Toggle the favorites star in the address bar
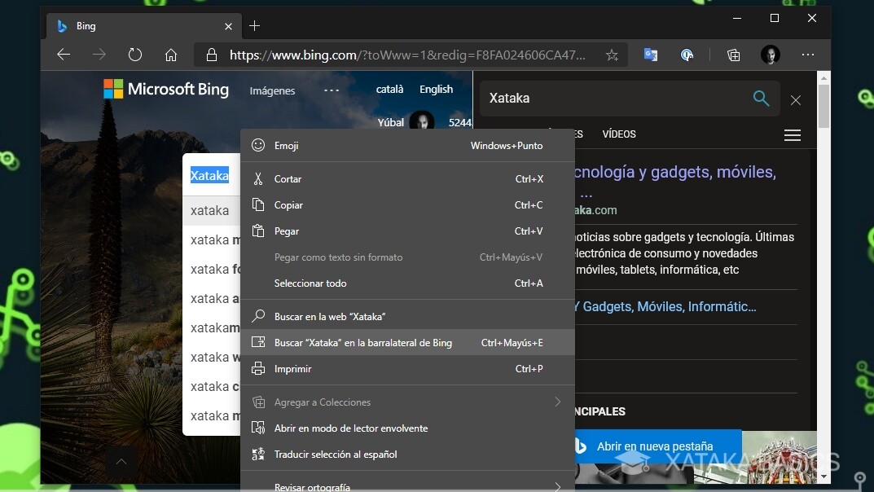Image resolution: width=874 pixels, height=492 pixels. point(612,55)
